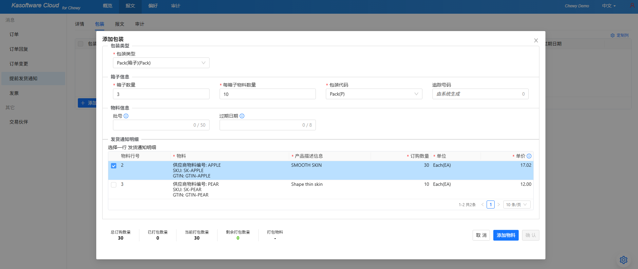The image size is (638, 269).
Task: Click the unit price info icon
Action: tap(529, 156)
